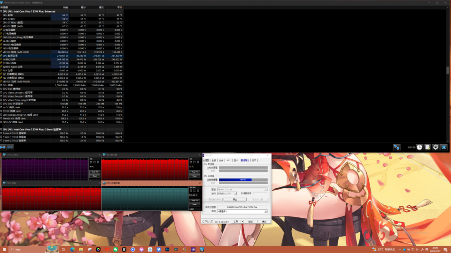Switch to CPU-Z memory tab
Image resolution: width=451 pixels, height=253 pixels.
coord(221,160)
